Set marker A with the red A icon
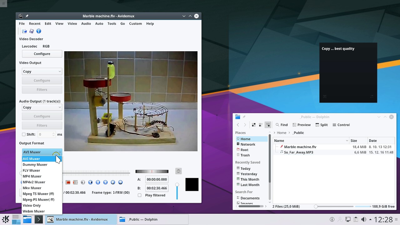Screen dimensions: 400x225 (68, 182)
